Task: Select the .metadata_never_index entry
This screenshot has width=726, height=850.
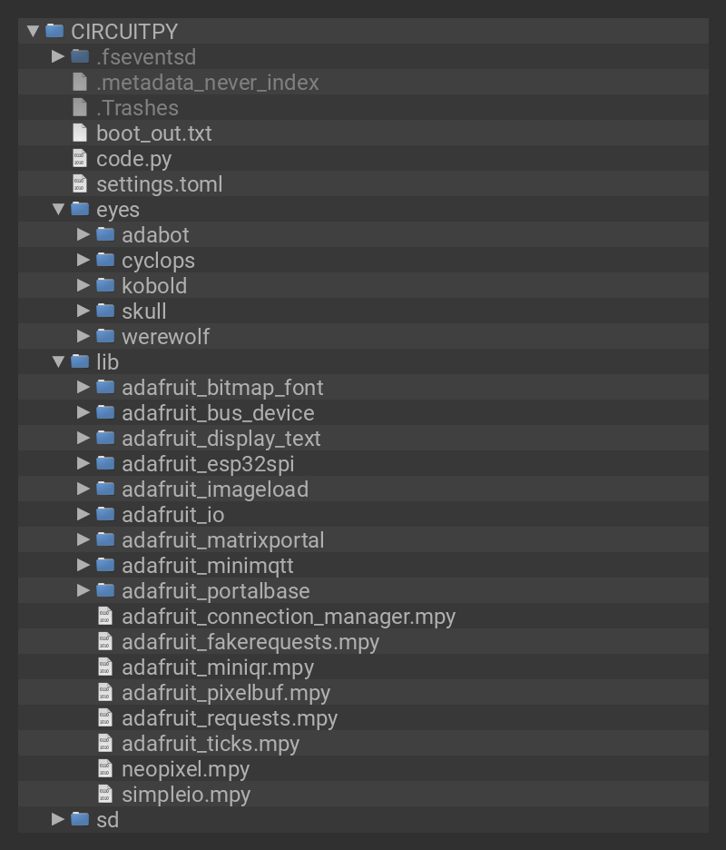Action: (x=207, y=83)
